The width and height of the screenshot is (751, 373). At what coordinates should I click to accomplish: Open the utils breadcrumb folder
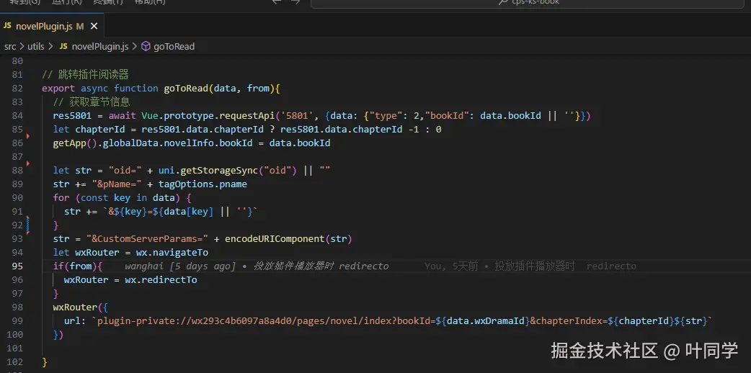(36, 47)
